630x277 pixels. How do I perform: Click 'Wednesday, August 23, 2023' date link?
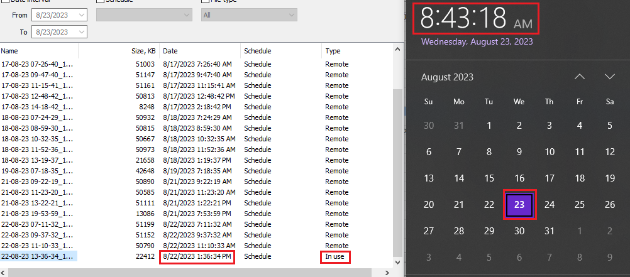click(477, 42)
